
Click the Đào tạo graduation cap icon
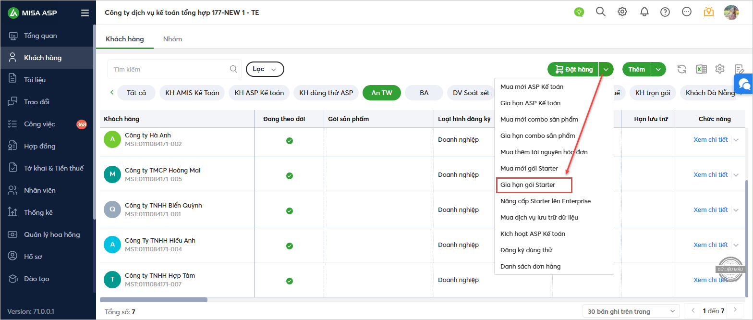13,279
